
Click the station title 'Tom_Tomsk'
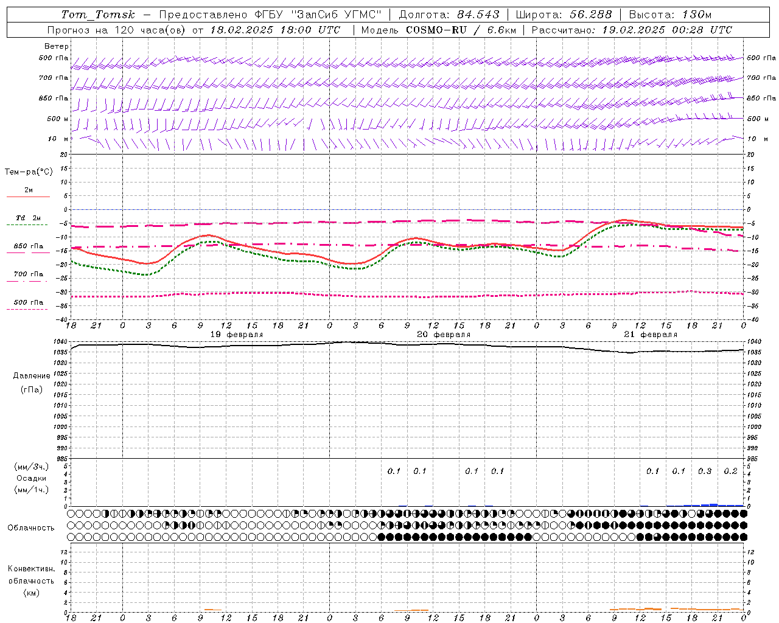point(98,15)
